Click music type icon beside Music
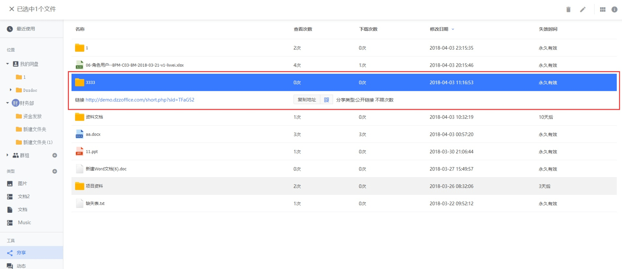The image size is (622, 269). (10, 223)
